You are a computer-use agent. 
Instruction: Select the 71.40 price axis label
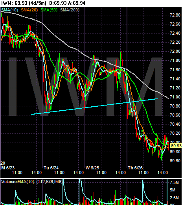175,79
